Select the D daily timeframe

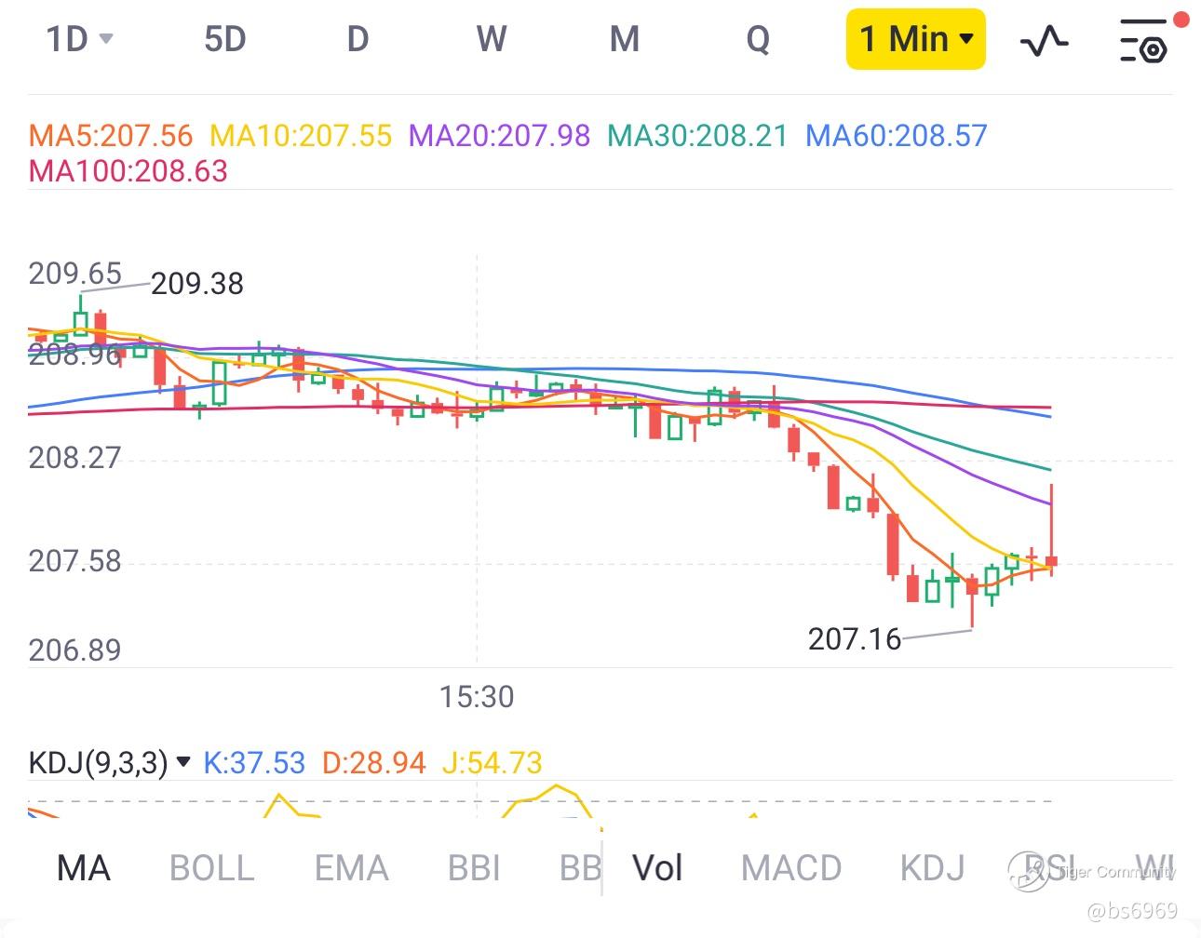(x=358, y=39)
